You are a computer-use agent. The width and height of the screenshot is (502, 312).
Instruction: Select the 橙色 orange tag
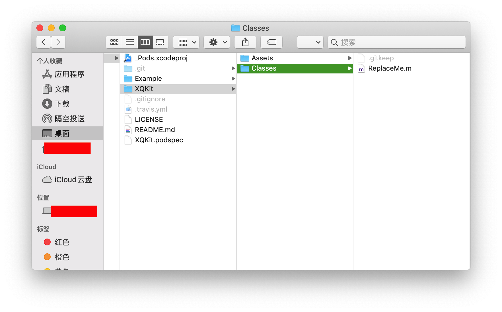[x=67, y=257]
